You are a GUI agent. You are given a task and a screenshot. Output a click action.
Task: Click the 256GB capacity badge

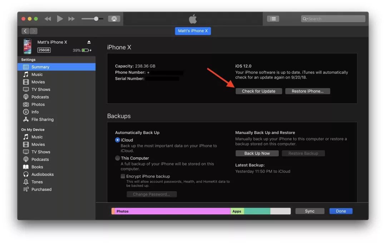(44, 50)
